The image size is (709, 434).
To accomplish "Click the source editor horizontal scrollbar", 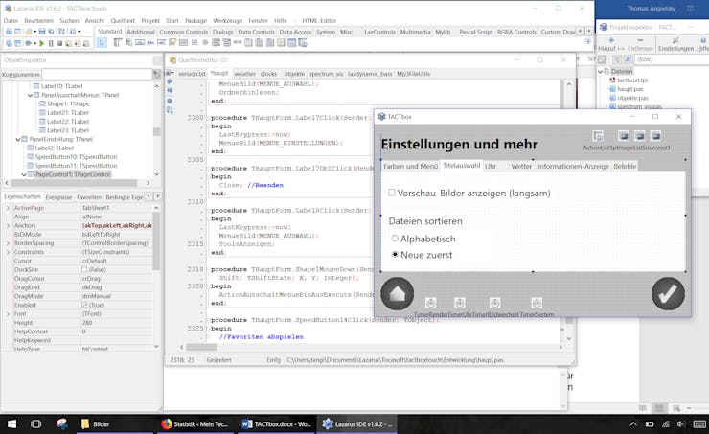I will tap(371, 347).
